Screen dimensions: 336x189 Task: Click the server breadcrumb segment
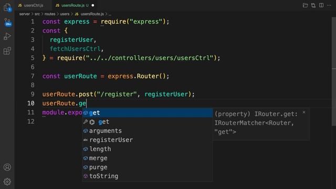(x=25, y=14)
